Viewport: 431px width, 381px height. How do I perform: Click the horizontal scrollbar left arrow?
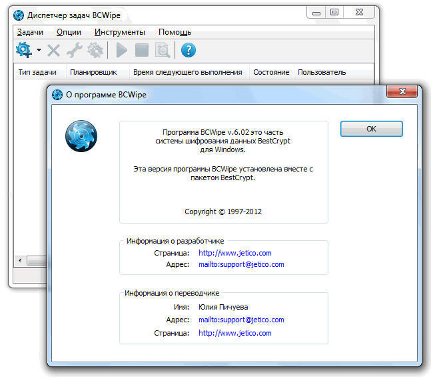[x=20, y=260]
